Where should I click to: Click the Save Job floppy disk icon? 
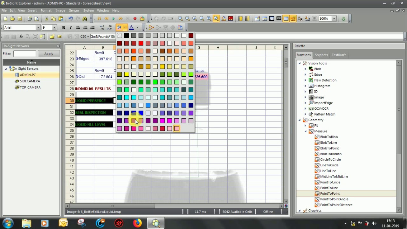tap(20, 19)
